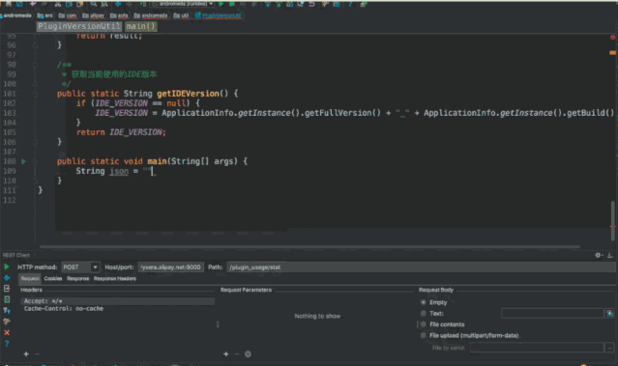This screenshot has height=366, width=618.
Task: Select File upload multipart/form-data option
Action: (x=424, y=335)
